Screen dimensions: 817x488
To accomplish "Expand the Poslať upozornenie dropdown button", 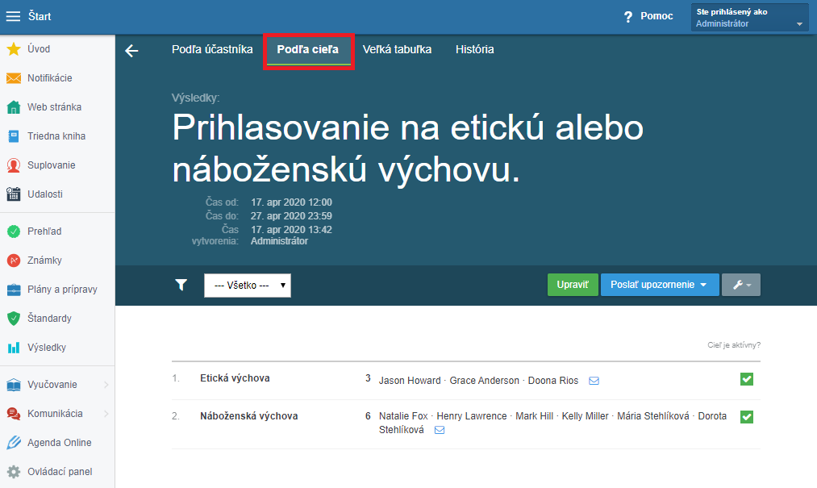I will pos(660,285).
